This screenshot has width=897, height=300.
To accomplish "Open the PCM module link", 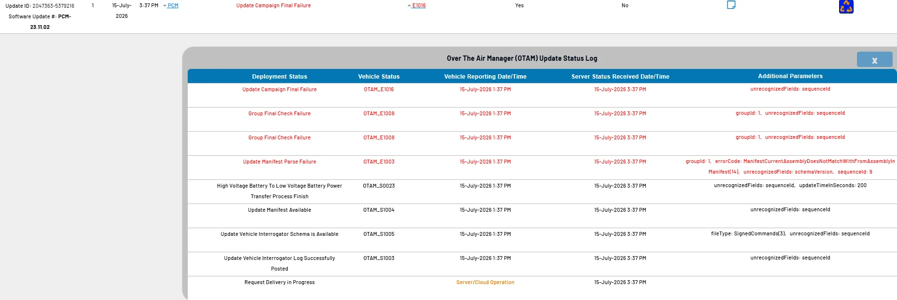I will click(173, 6).
